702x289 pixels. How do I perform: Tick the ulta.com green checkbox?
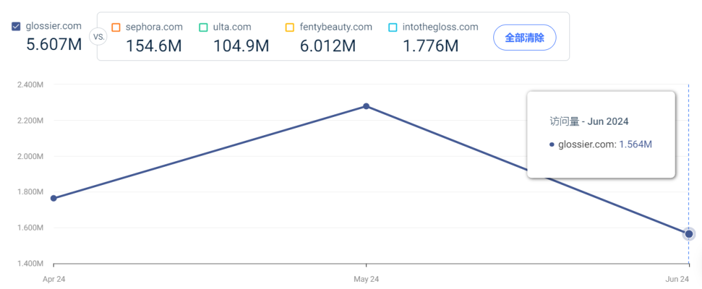(203, 27)
